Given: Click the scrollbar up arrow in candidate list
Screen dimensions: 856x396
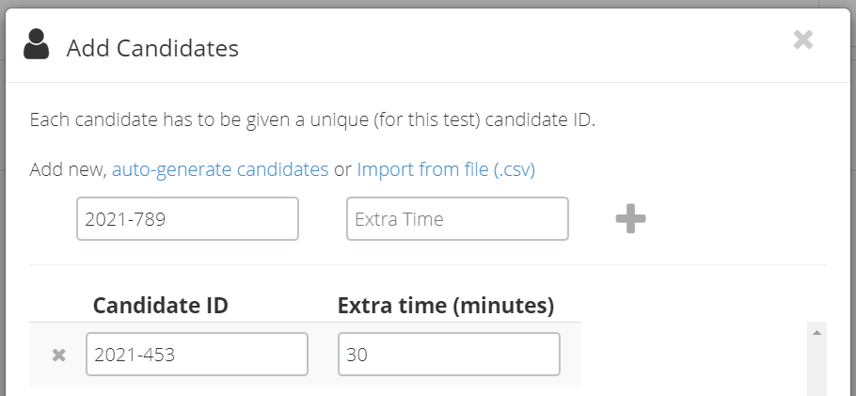Looking at the screenshot, I should 816,332.
